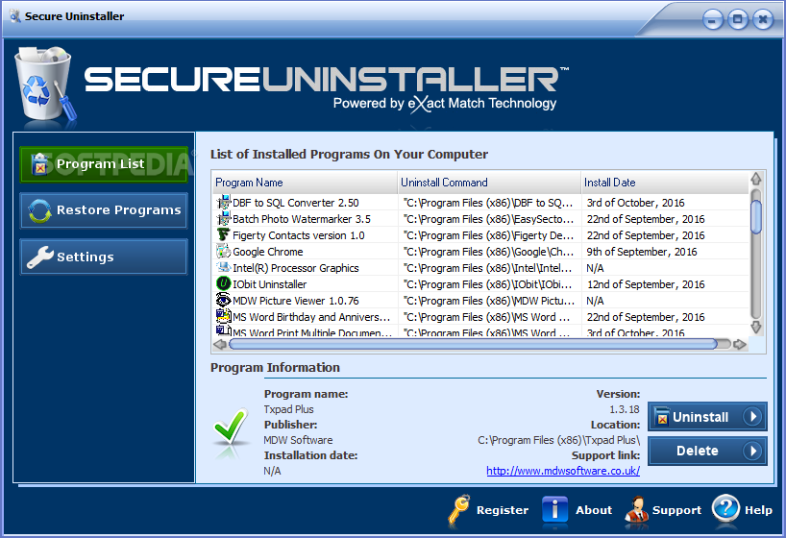Click the Google\Ch... uninstall command cell
The image size is (786, 538).
(488, 252)
